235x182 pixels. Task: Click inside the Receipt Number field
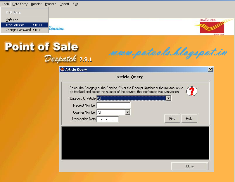pos(113,105)
